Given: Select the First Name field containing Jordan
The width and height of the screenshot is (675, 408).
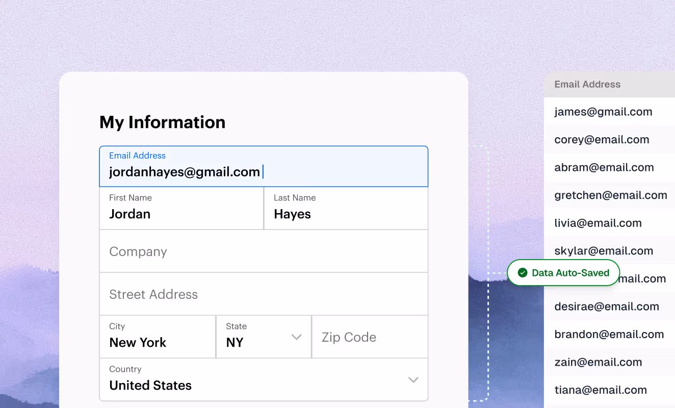Looking at the screenshot, I should [x=181, y=208].
